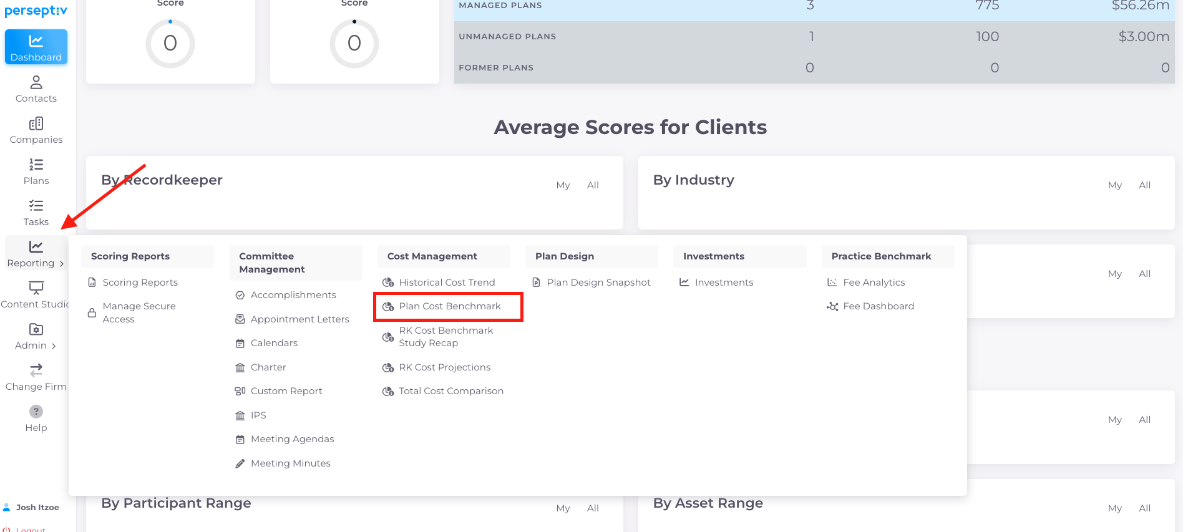Screen dimensions: 1183x532
Task: Click the Cost Management column header
Action: click(x=432, y=256)
